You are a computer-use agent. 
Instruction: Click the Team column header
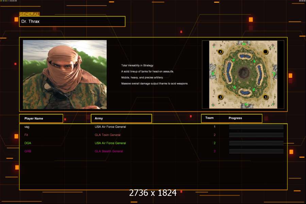pos(209,118)
